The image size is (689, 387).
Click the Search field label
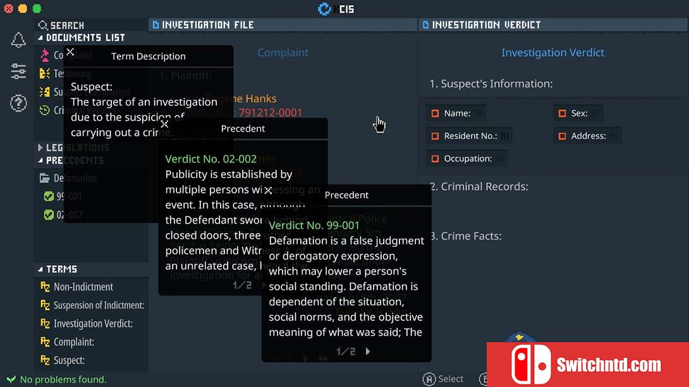click(x=67, y=25)
